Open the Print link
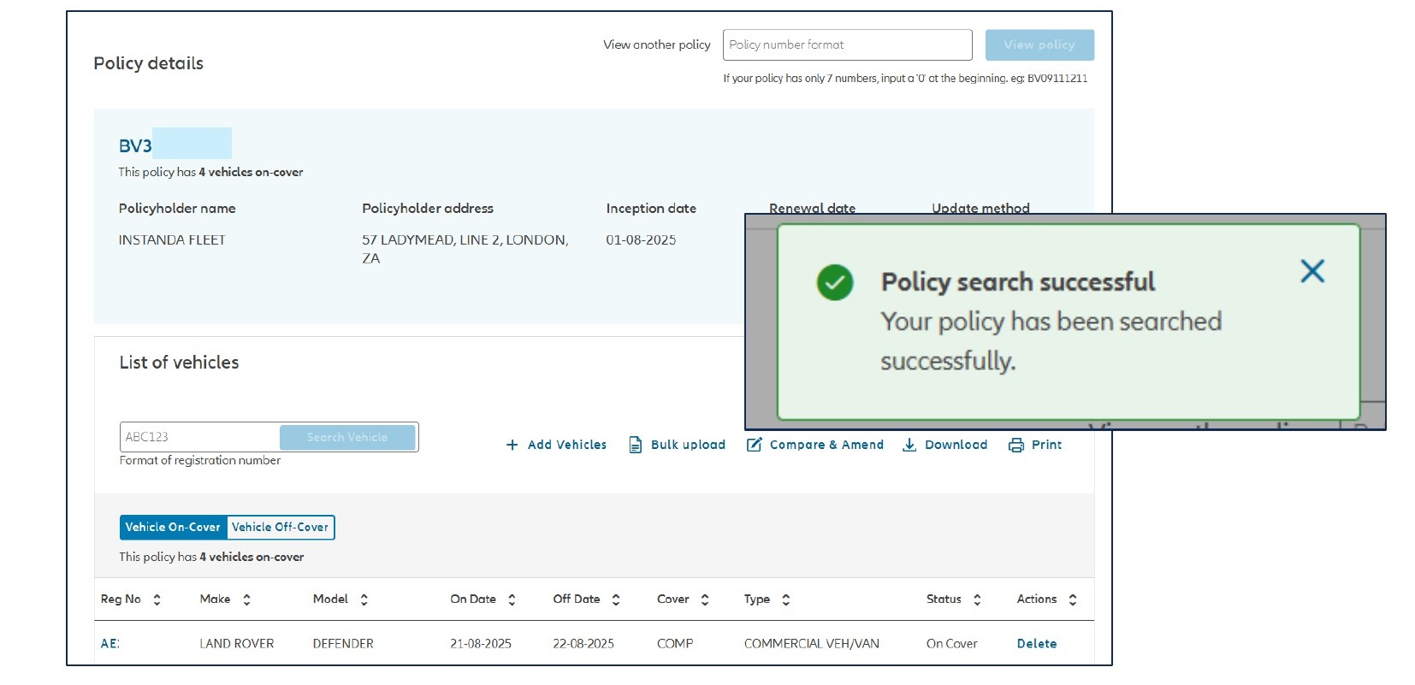This screenshot has height=685, width=1415. point(1046,445)
